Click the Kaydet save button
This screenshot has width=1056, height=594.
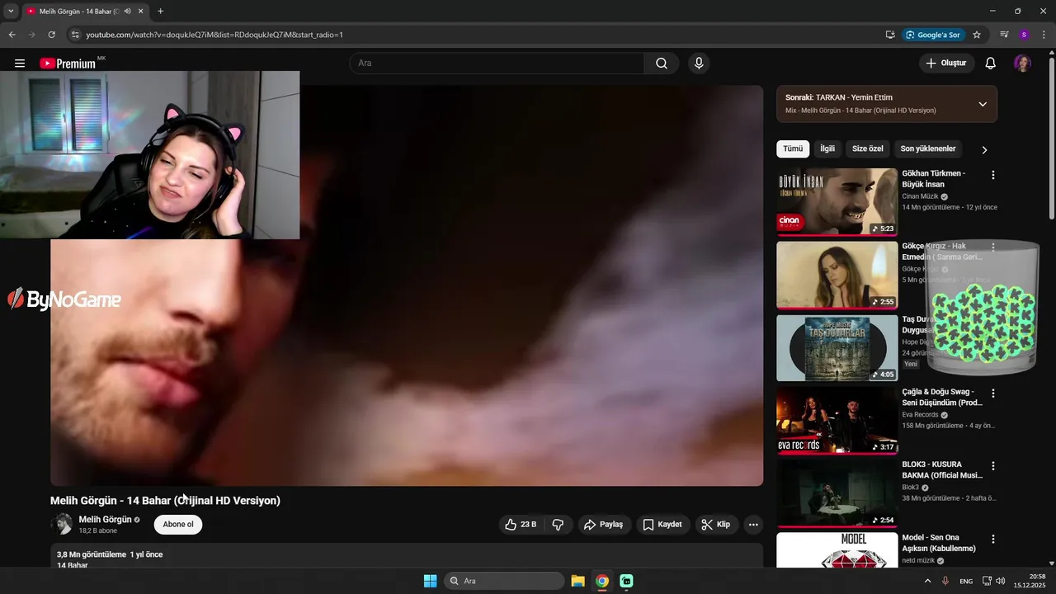(662, 525)
